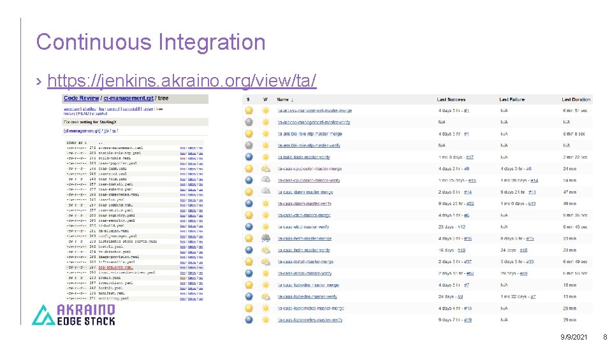
Task: Click blue status ball of ta-build-tools-master-verify
Action: [249, 157]
